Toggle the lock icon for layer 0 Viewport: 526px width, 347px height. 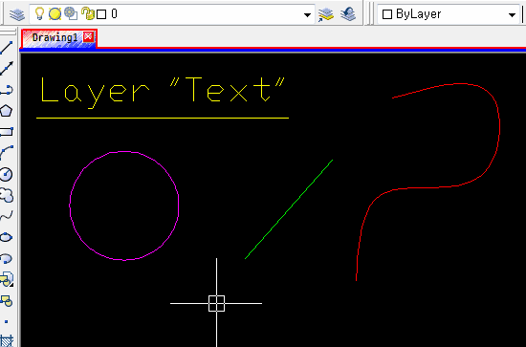(x=88, y=13)
